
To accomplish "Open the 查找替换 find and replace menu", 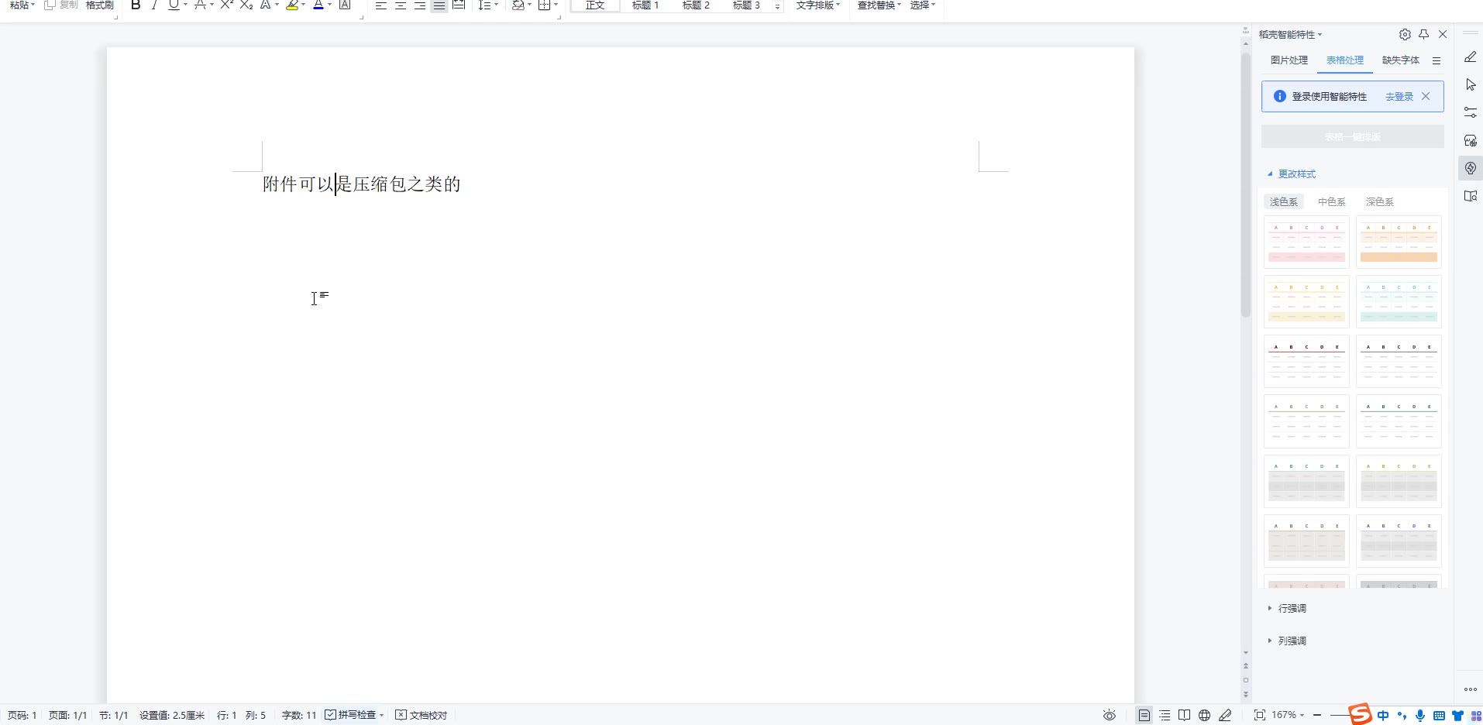I will [x=879, y=5].
